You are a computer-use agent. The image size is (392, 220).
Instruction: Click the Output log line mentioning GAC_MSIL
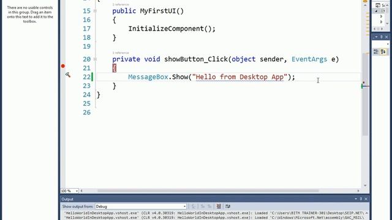click(x=214, y=218)
